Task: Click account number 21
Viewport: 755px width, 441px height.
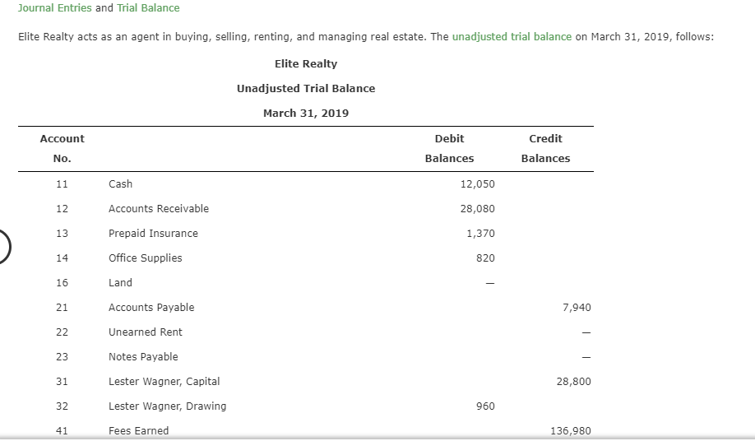Action: (x=63, y=308)
